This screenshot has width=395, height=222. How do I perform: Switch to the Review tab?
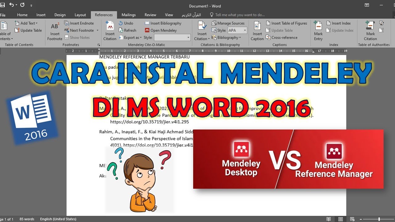150,15
